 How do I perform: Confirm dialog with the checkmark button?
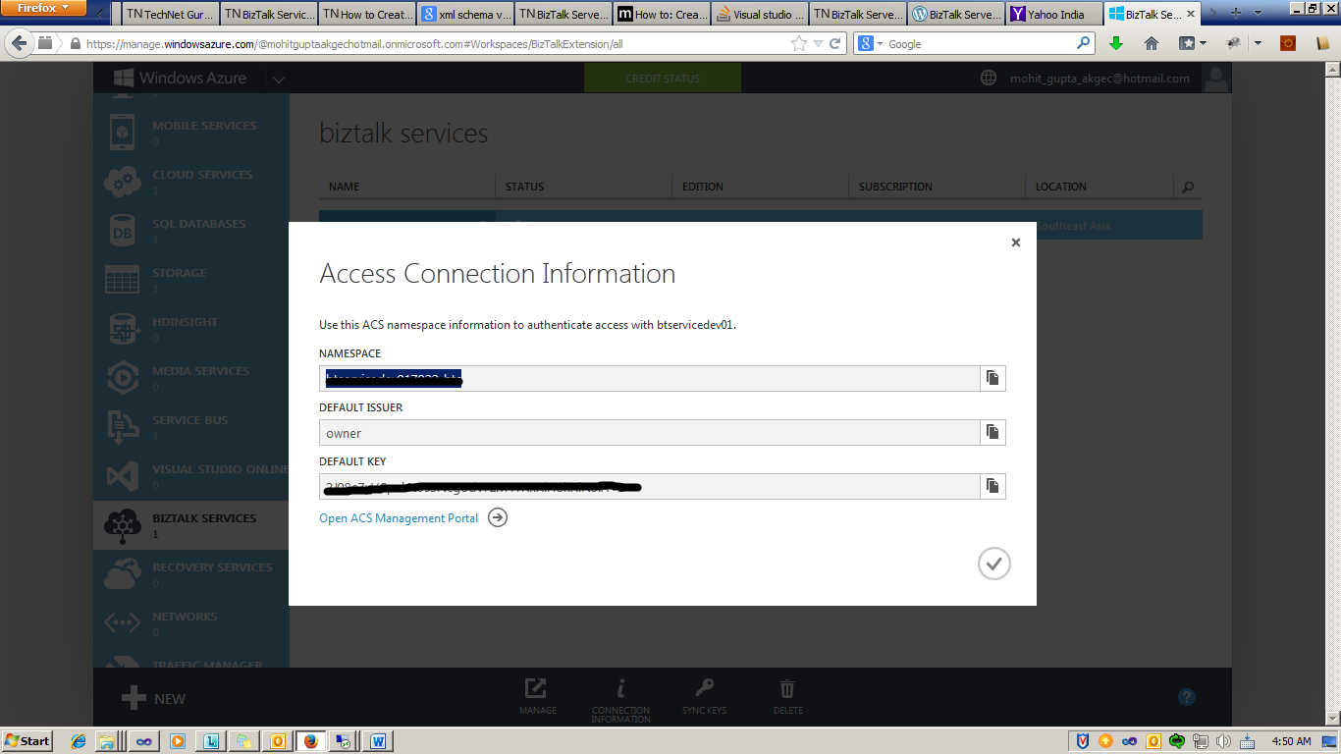click(993, 564)
